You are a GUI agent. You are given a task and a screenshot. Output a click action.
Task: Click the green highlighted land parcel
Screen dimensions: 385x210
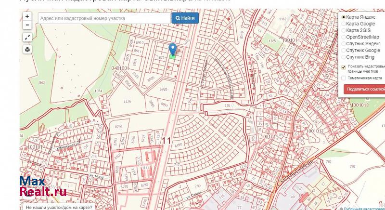(x=172, y=56)
